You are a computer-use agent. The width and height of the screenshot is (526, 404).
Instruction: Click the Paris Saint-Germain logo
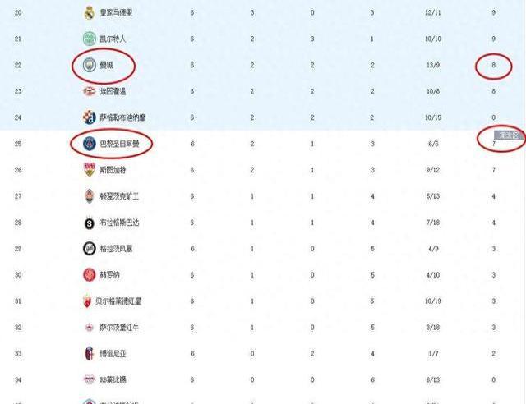point(90,144)
